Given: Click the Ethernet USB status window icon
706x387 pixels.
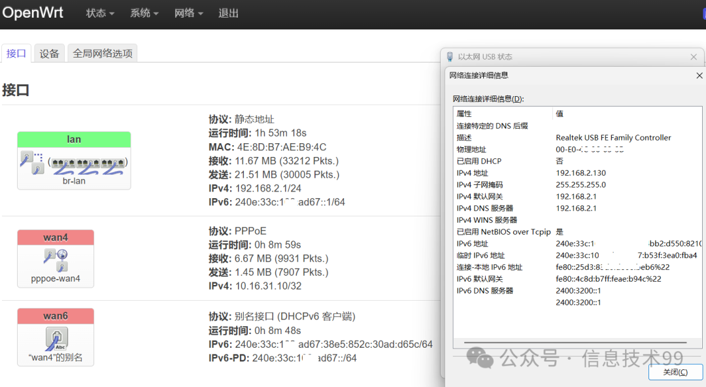Looking at the screenshot, I should [450, 57].
